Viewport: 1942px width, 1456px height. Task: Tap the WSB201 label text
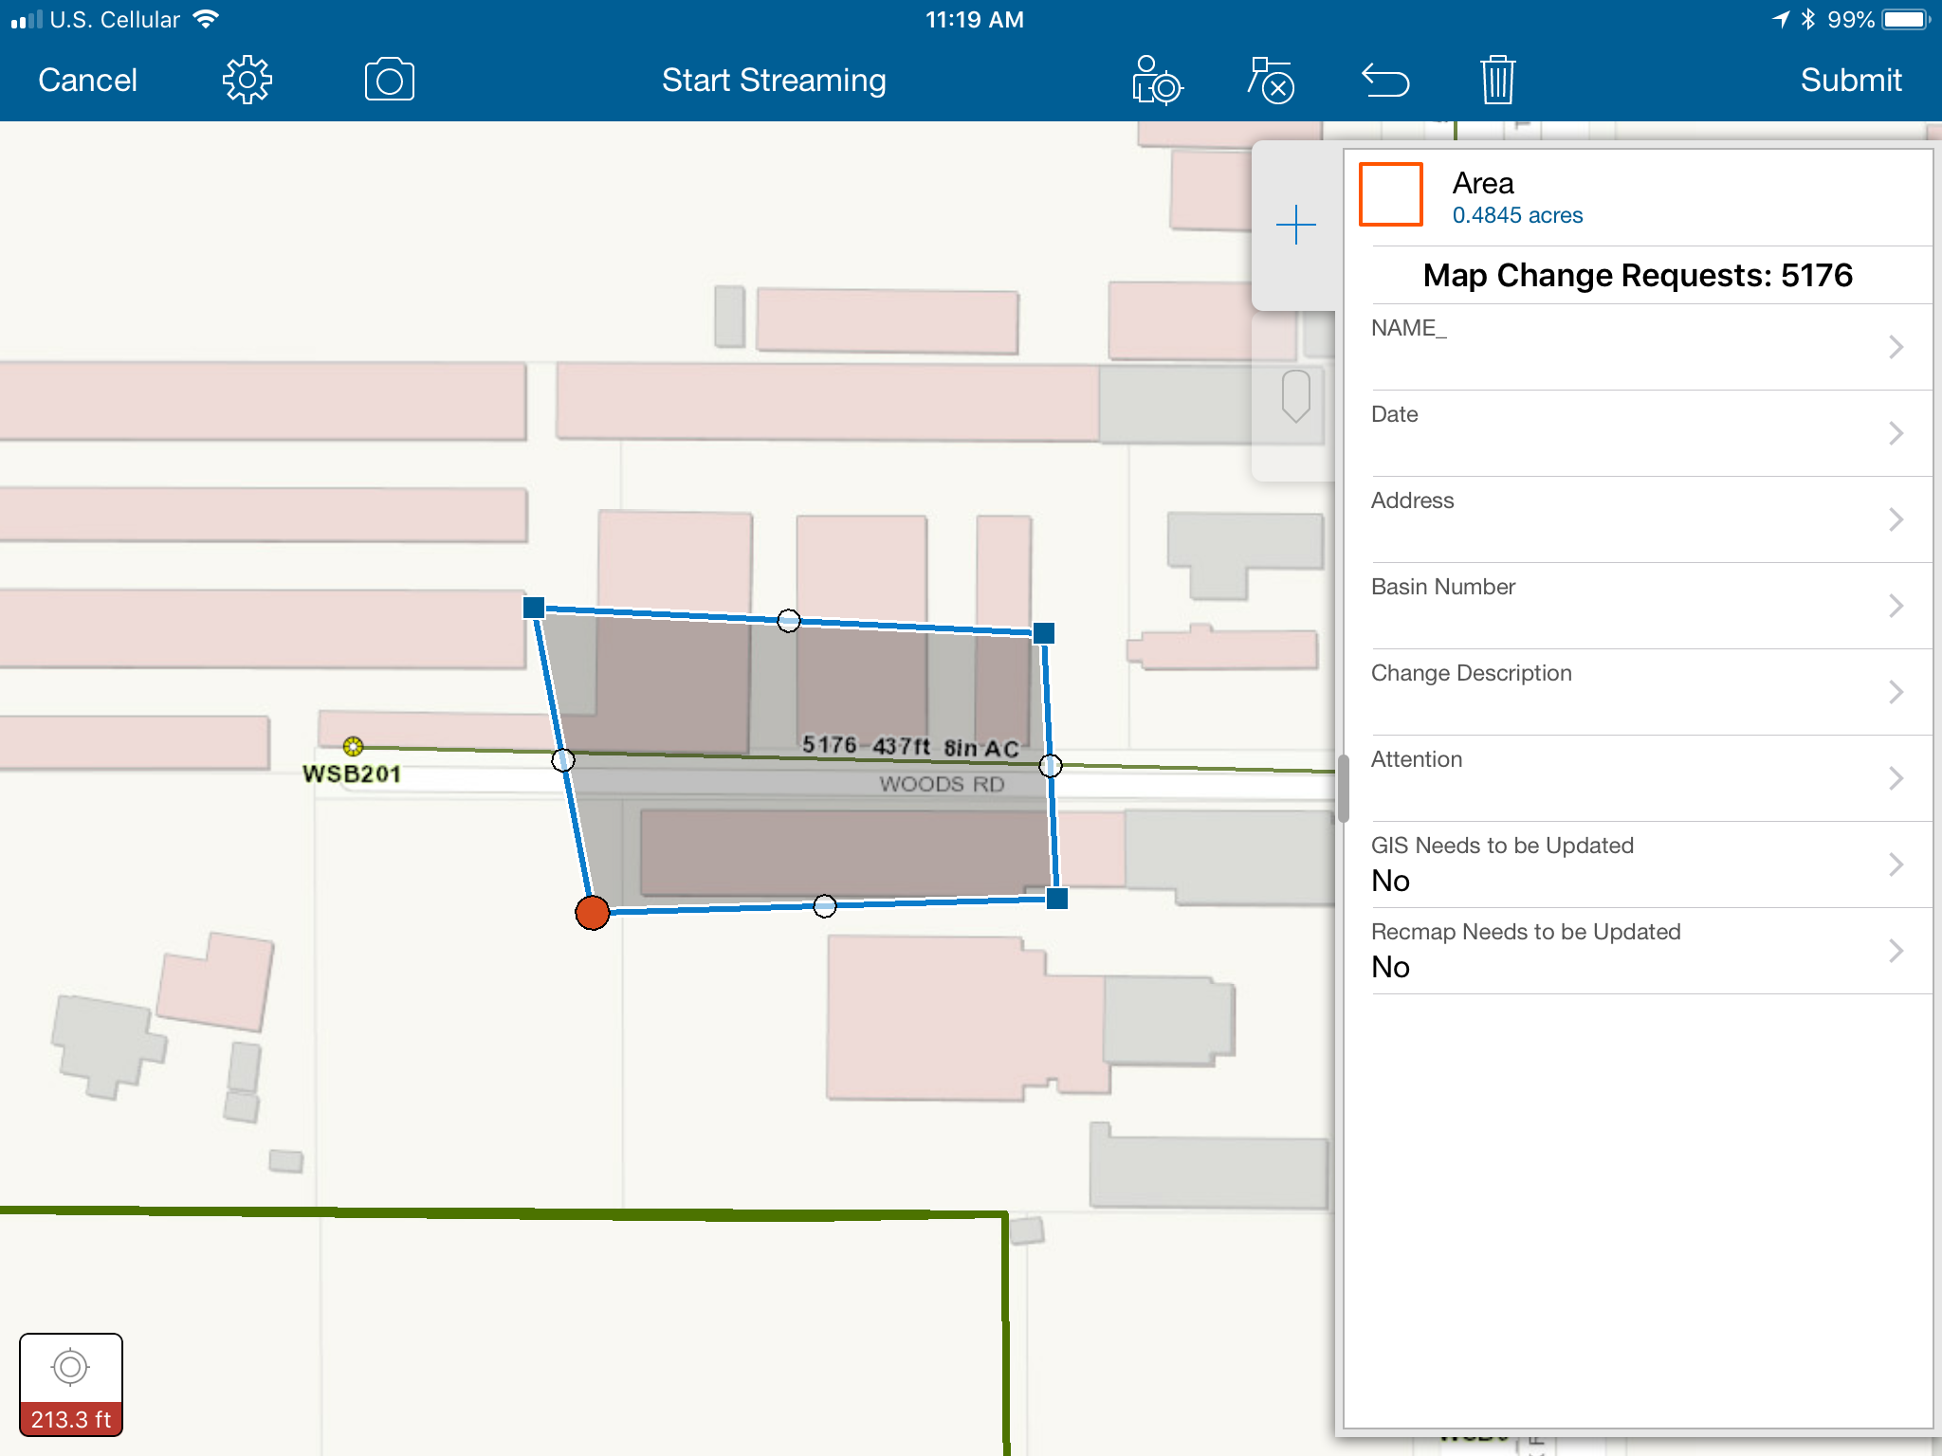point(352,774)
